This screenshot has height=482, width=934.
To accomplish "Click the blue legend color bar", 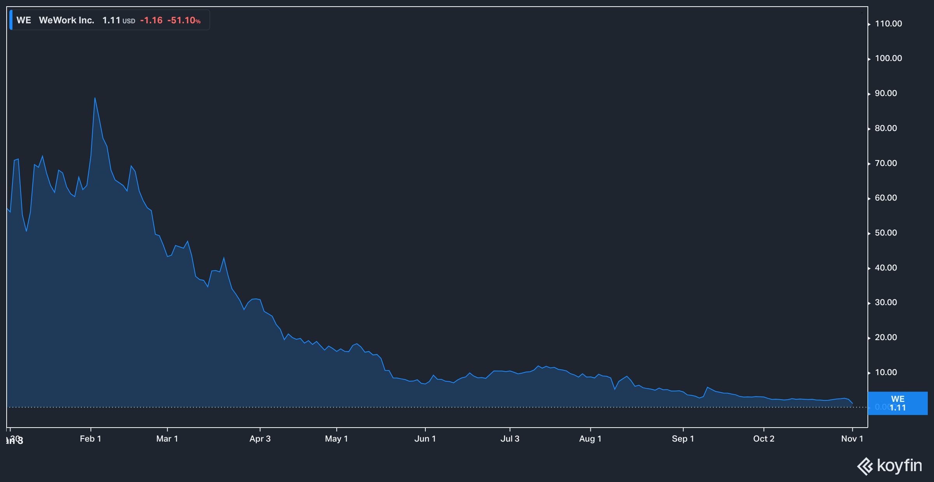I will tap(11, 20).
